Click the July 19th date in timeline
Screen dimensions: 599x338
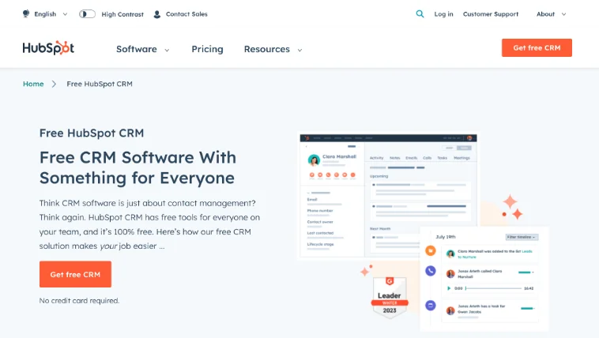(446, 237)
